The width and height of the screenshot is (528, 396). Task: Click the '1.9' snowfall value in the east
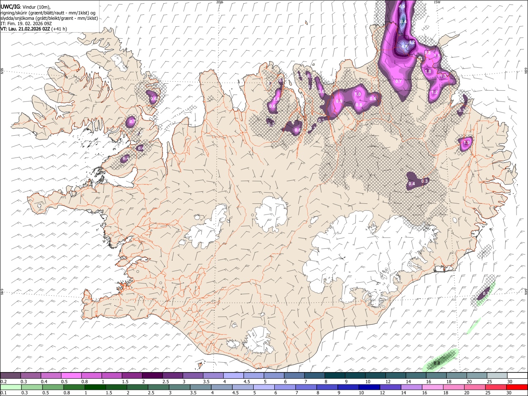pos(467,143)
